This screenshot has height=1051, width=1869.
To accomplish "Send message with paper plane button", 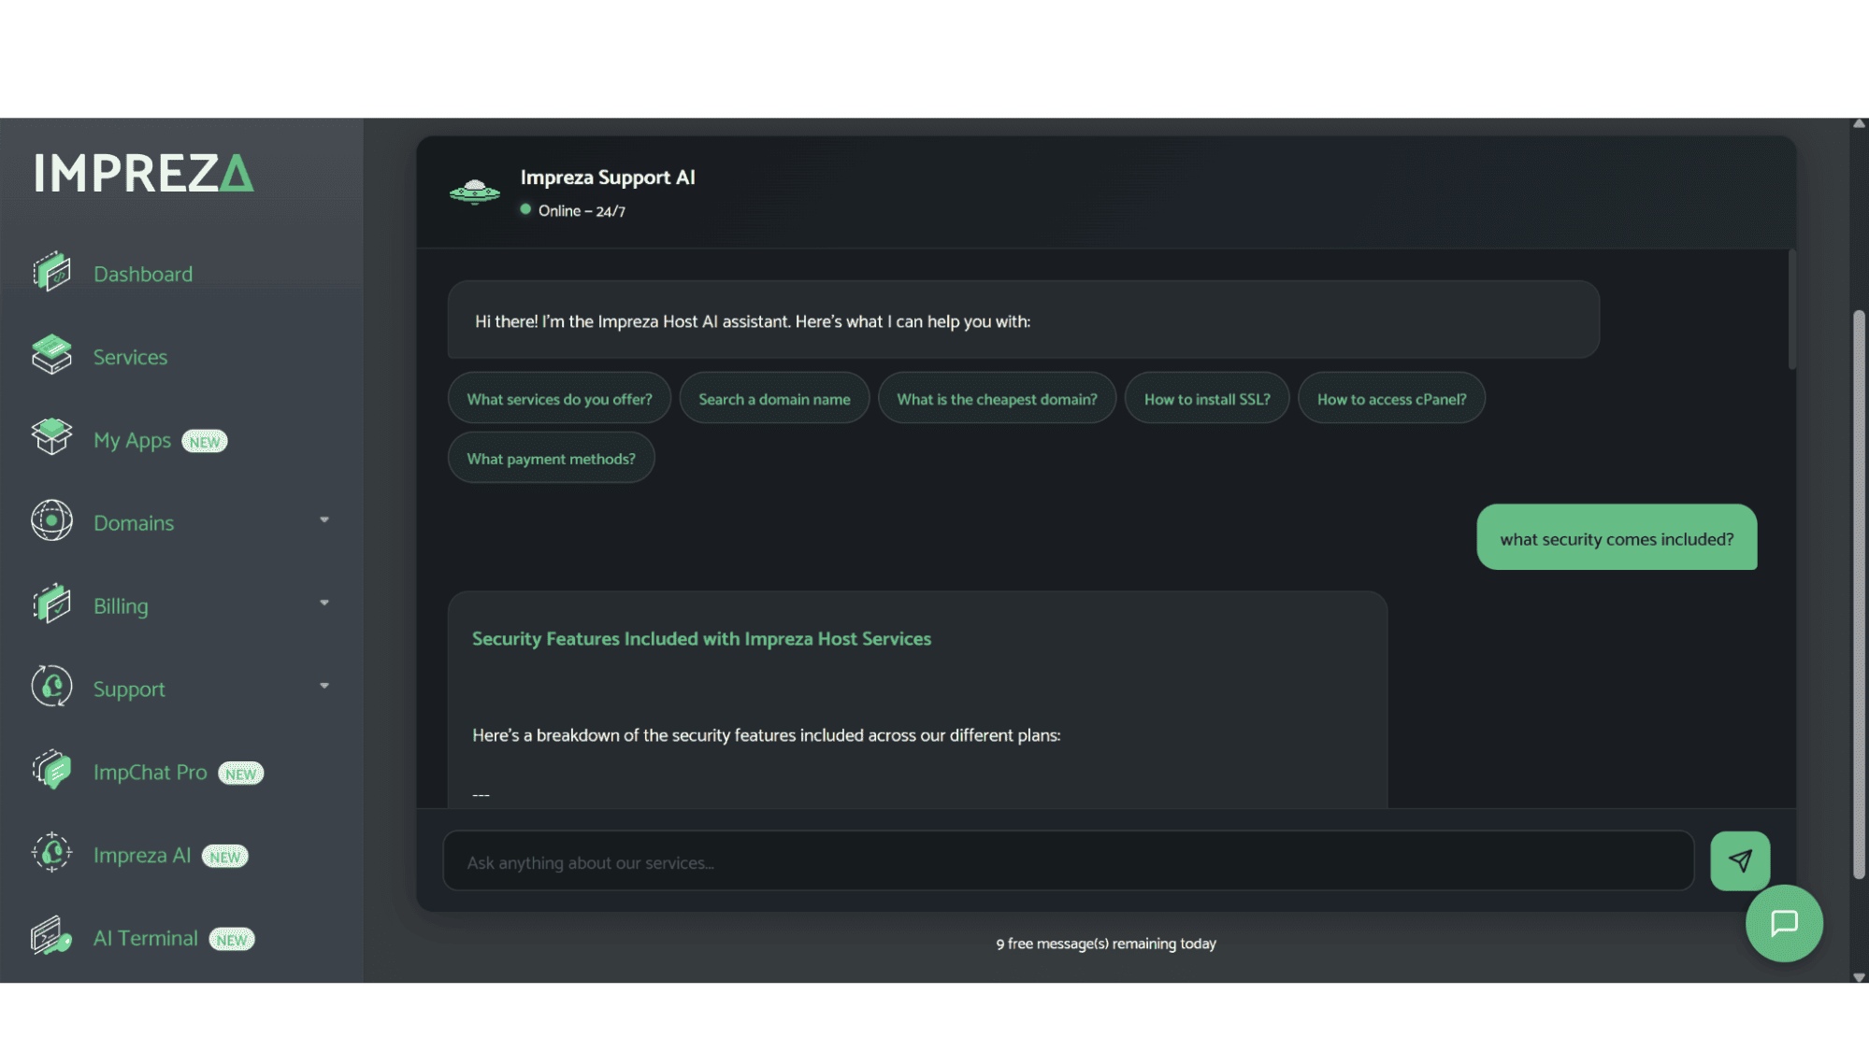I will 1740,860.
